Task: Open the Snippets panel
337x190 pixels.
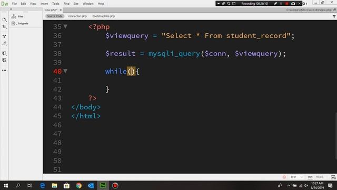Action: [20, 23]
